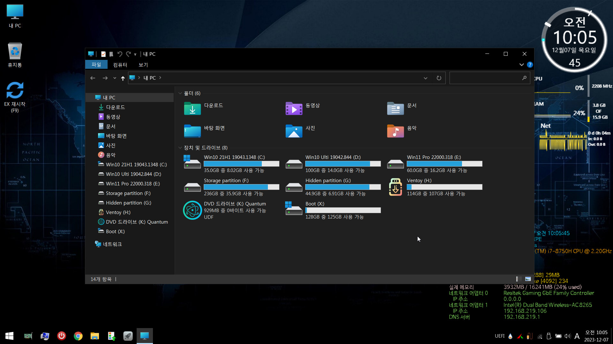Viewport: 613px width, 344px height.
Task: Collapse the 폴더 (6) group
Action: pos(180,93)
